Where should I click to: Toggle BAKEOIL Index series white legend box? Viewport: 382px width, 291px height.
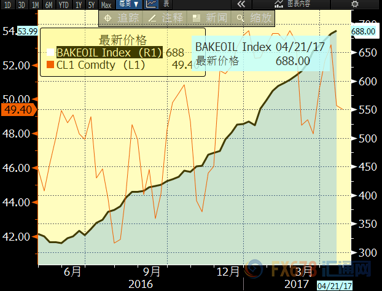coord(50,53)
